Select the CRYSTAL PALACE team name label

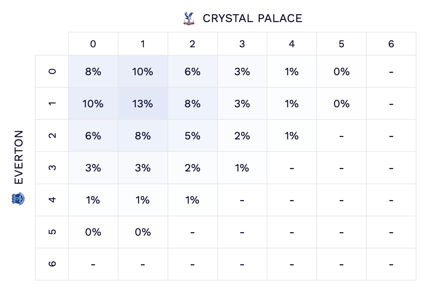pyautogui.click(x=252, y=18)
